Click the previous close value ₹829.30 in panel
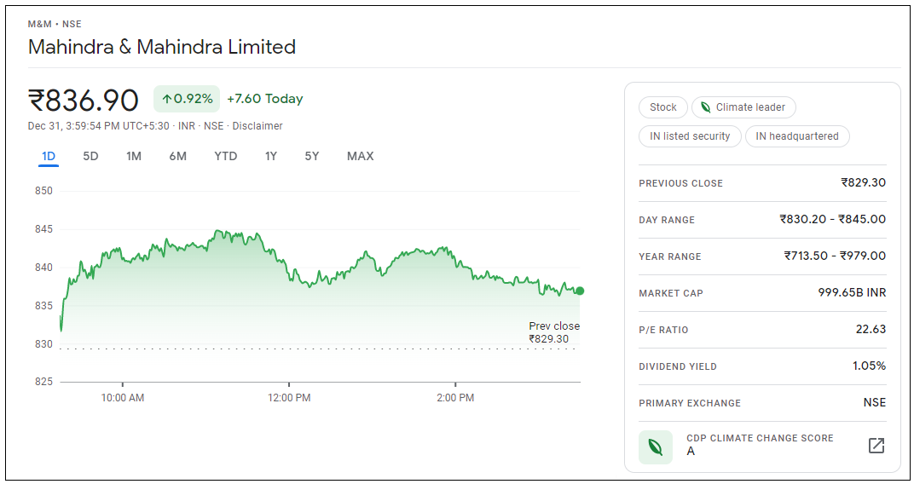Viewport: 914px width, 484px height. (864, 182)
